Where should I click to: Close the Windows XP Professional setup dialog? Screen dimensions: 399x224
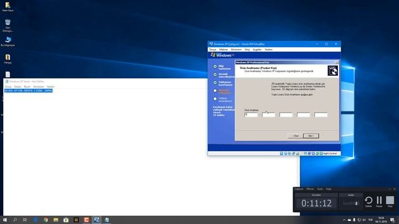tap(337, 62)
